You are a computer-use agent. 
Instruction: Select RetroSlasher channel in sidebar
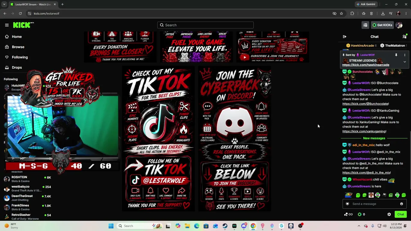(x=28, y=217)
